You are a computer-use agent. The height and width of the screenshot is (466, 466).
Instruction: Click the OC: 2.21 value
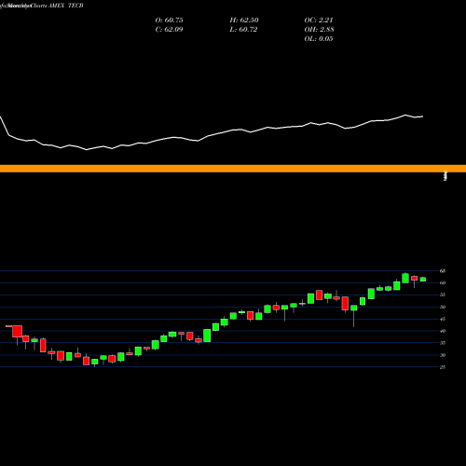[x=319, y=21]
